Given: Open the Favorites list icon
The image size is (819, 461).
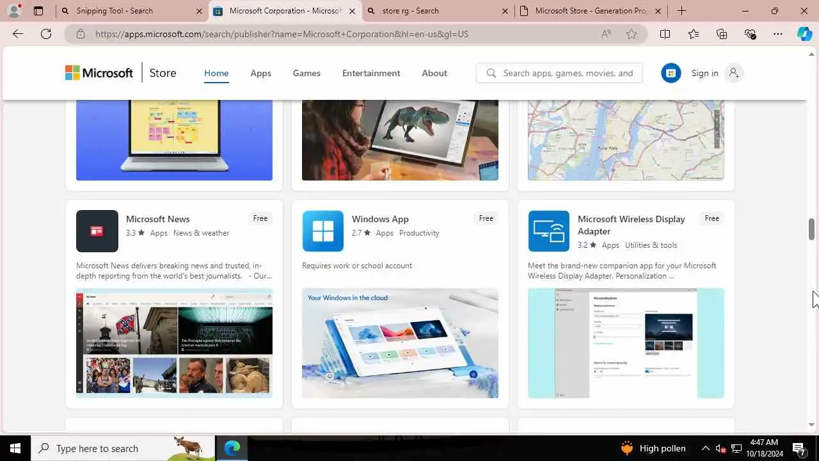Looking at the screenshot, I should tap(694, 34).
